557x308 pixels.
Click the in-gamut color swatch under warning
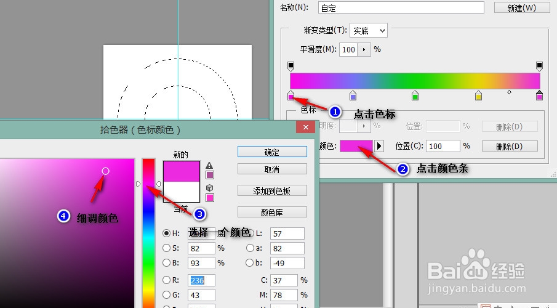point(210,174)
